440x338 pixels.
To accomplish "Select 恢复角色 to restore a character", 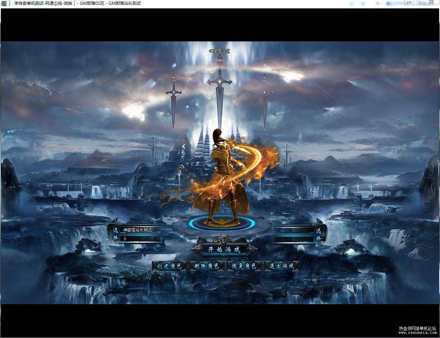I will (x=244, y=266).
